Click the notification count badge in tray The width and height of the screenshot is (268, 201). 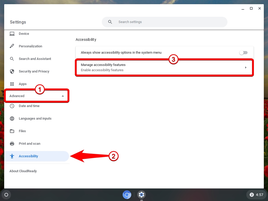[x=252, y=195]
